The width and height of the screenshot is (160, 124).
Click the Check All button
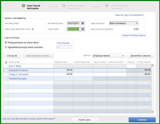point(12,56)
